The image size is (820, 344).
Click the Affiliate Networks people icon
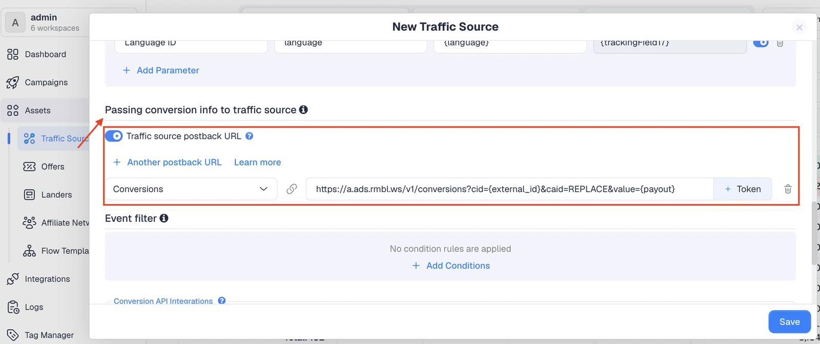point(30,223)
